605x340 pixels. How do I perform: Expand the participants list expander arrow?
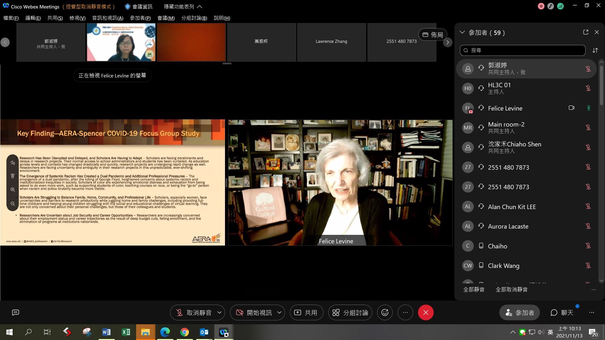coord(463,32)
